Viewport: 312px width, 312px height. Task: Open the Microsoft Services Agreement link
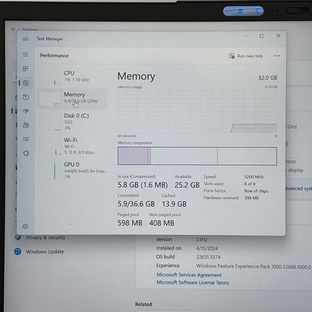pos(189,274)
